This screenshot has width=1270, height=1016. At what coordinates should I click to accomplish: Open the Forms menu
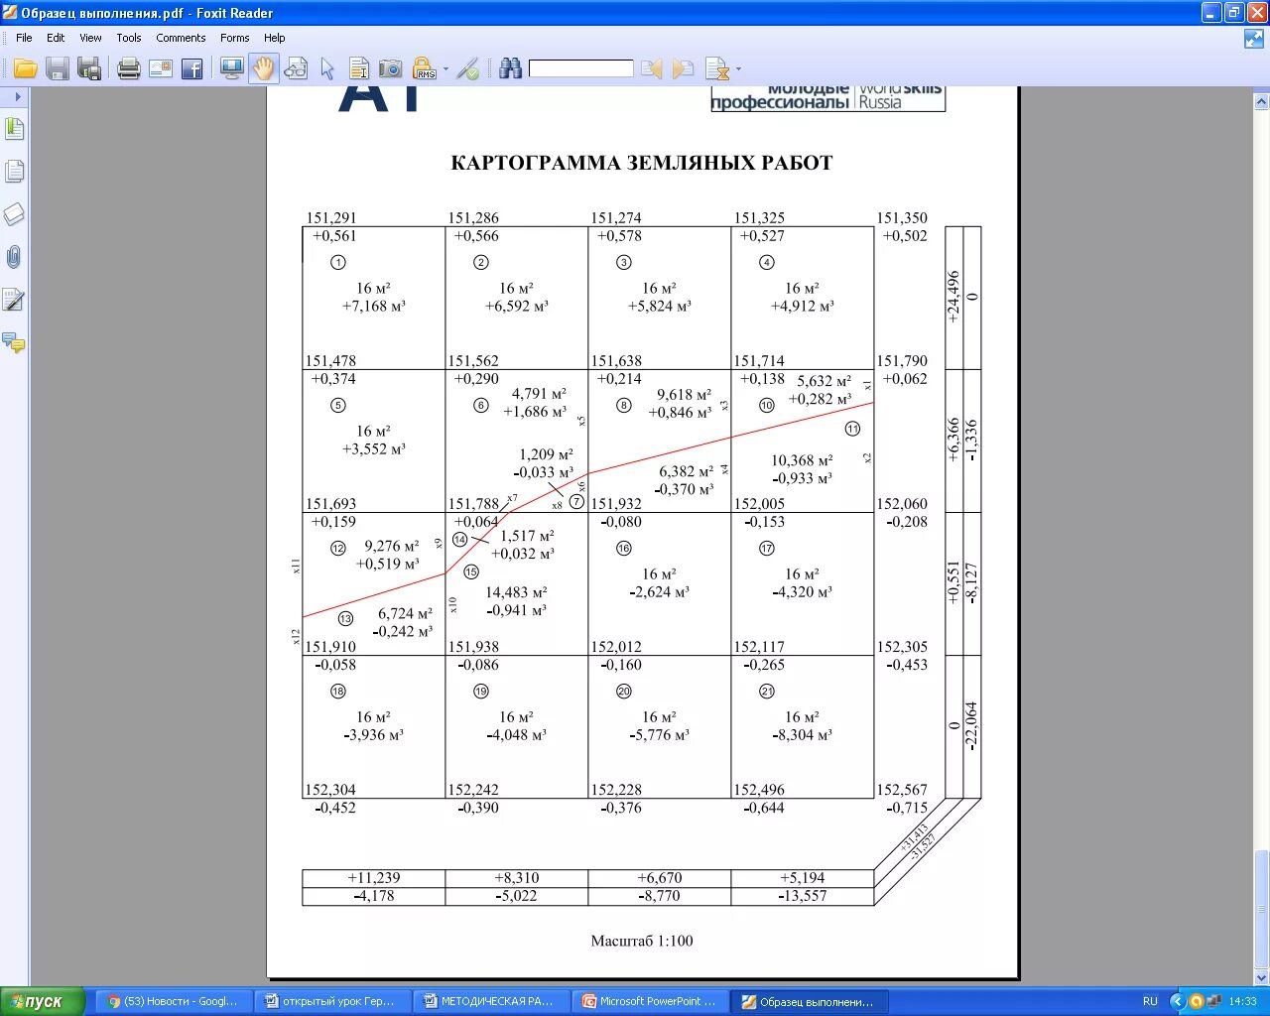coord(235,38)
